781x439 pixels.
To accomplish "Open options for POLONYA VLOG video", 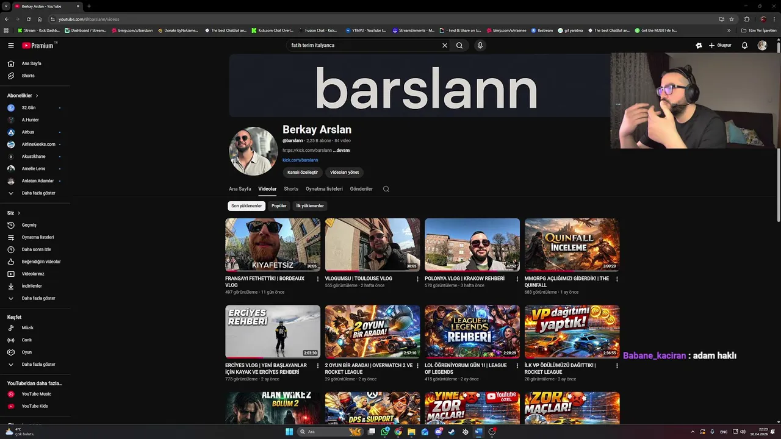I will point(517,279).
